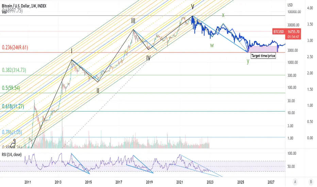Click the RSI (14, close) indicator label
317x187 pixels.
12,155
